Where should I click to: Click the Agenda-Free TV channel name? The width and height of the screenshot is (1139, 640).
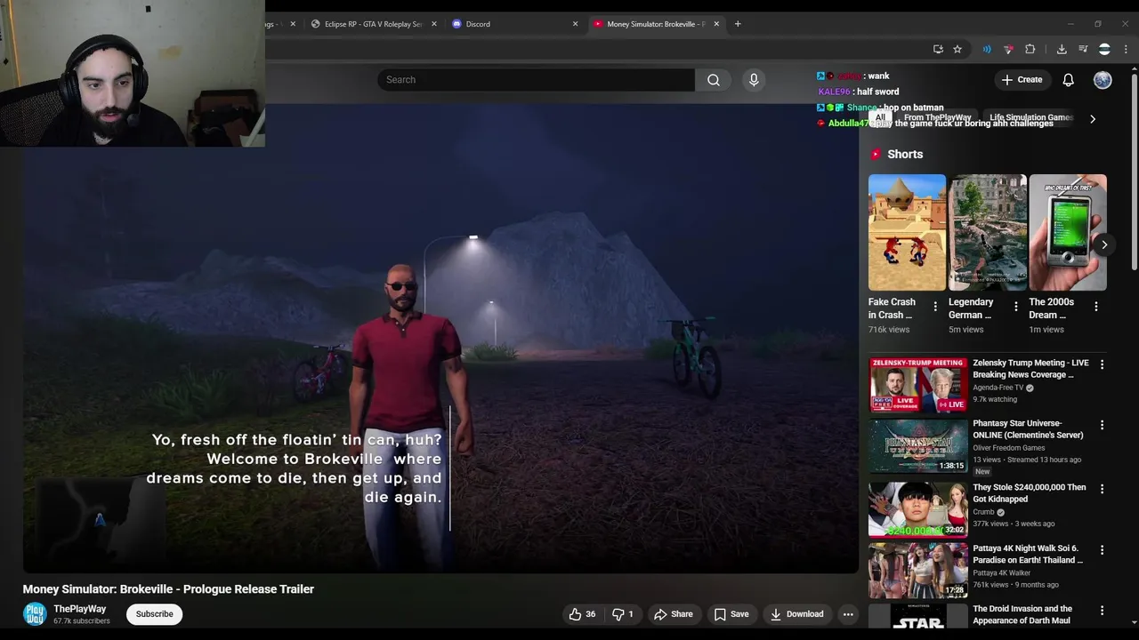click(998, 388)
